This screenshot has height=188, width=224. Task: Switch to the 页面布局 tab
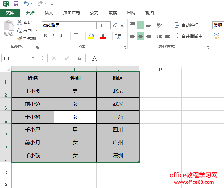pyautogui.click(x=72, y=13)
